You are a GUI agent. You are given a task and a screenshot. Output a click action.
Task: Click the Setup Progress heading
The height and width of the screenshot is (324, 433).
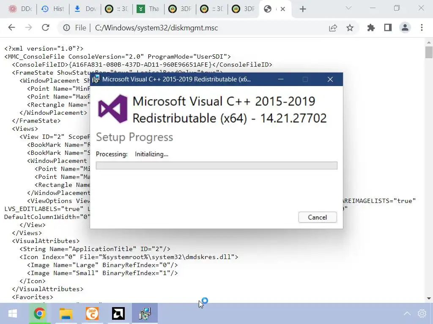(x=134, y=137)
